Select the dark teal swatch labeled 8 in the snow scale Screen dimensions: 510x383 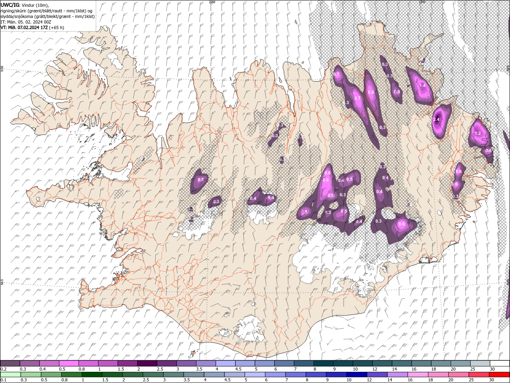click(323, 363)
